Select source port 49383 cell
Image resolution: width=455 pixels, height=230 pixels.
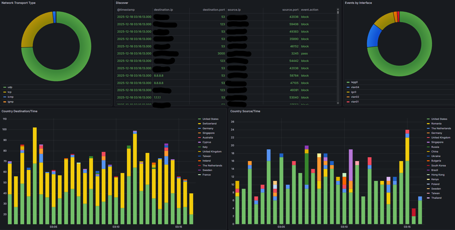[x=294, y=32]
